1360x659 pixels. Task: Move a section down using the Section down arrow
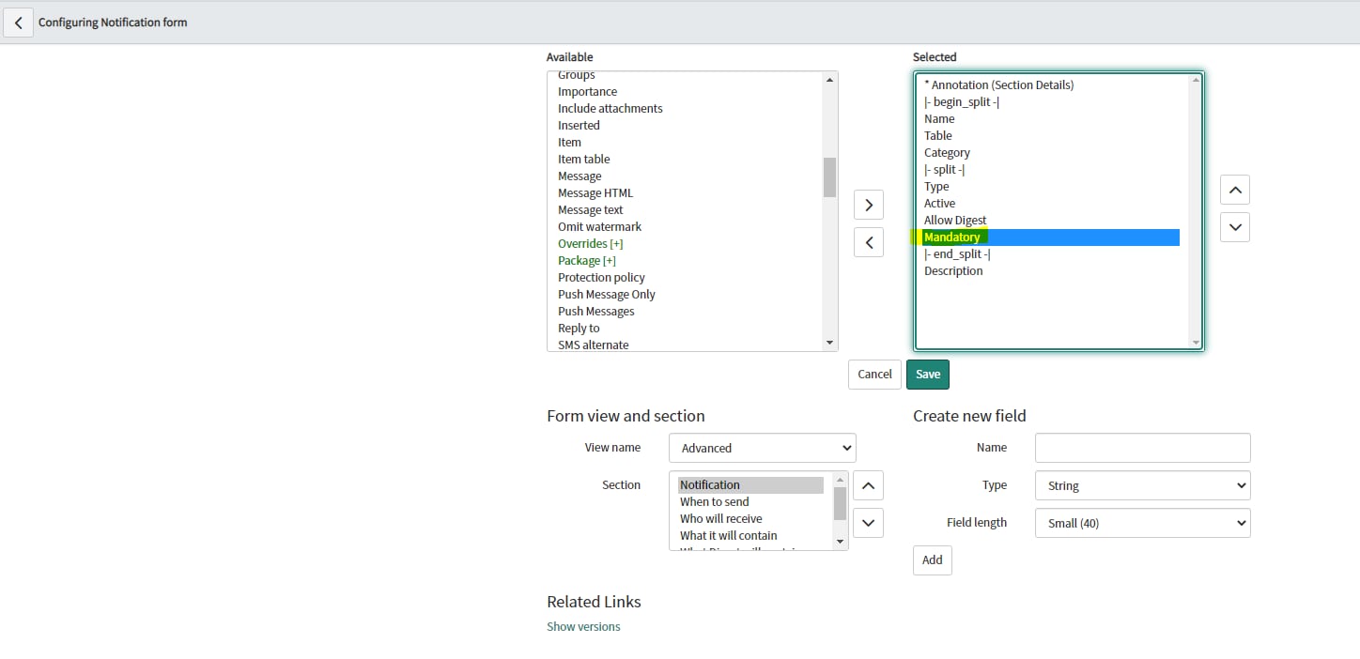click(867, 522)
